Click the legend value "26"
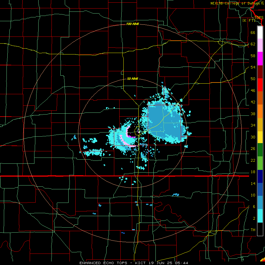The width and height of the screenshot is (265, 265). [x=253, y=149]
